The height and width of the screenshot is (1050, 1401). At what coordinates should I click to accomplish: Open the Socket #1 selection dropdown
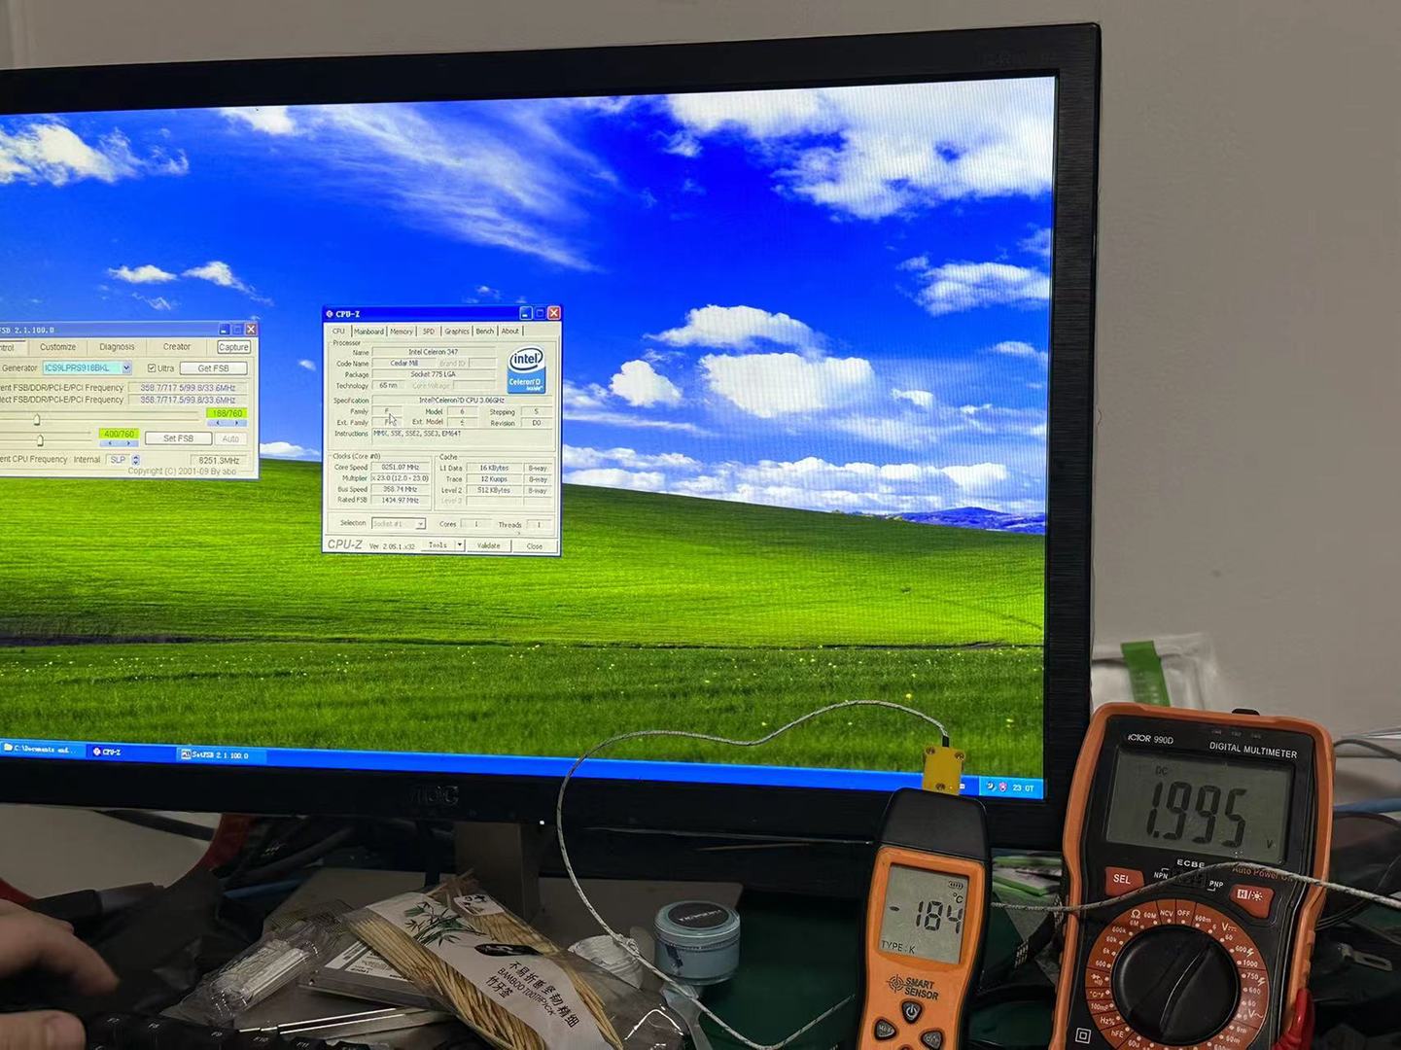point(420,524)
